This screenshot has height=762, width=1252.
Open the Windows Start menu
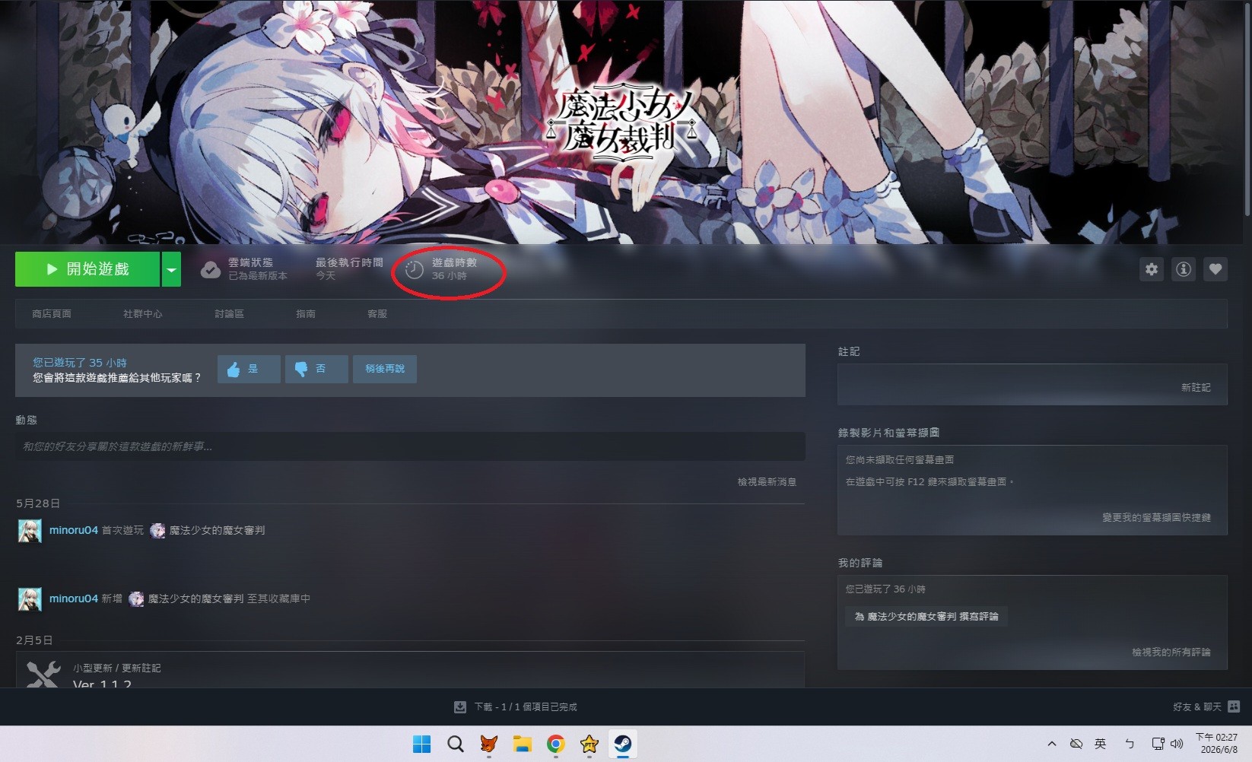[421, 744]
